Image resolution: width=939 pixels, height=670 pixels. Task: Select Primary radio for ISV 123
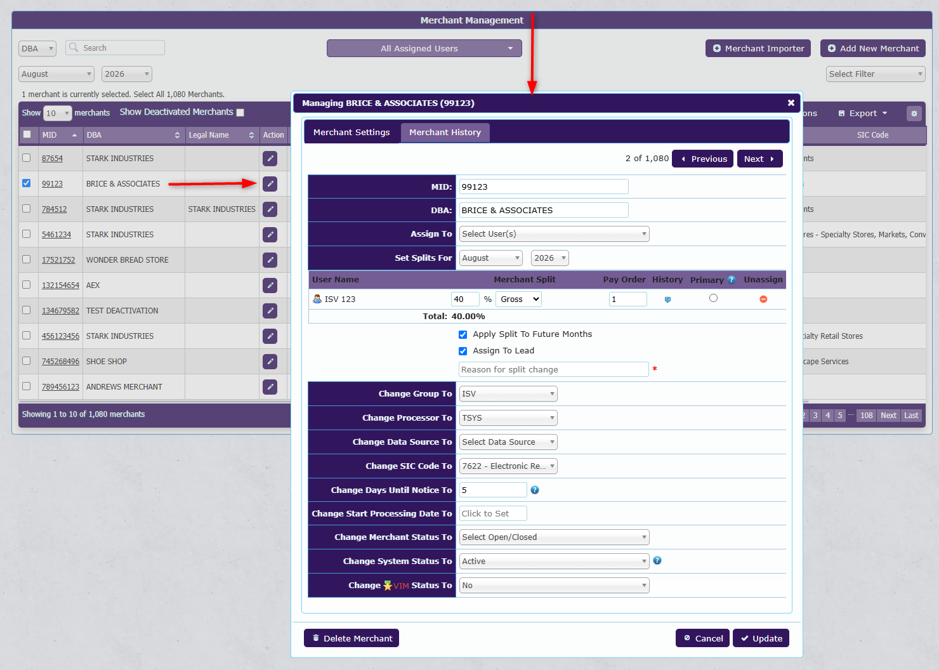tap(714, 298)
